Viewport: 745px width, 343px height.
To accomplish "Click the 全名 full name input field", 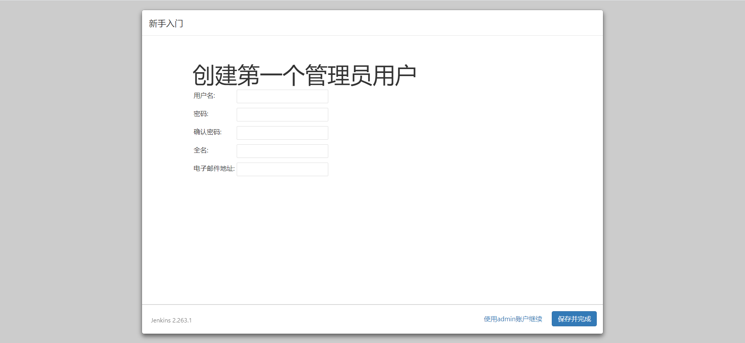I will tap(282, 151).
